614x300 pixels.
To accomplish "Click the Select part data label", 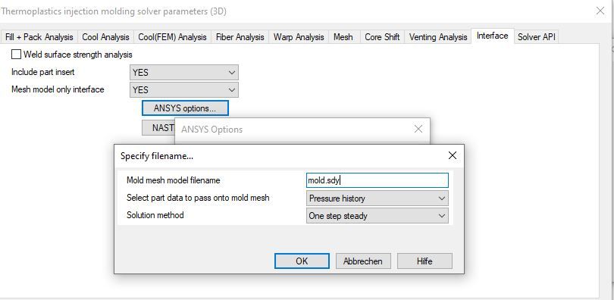I will (198, 198).
